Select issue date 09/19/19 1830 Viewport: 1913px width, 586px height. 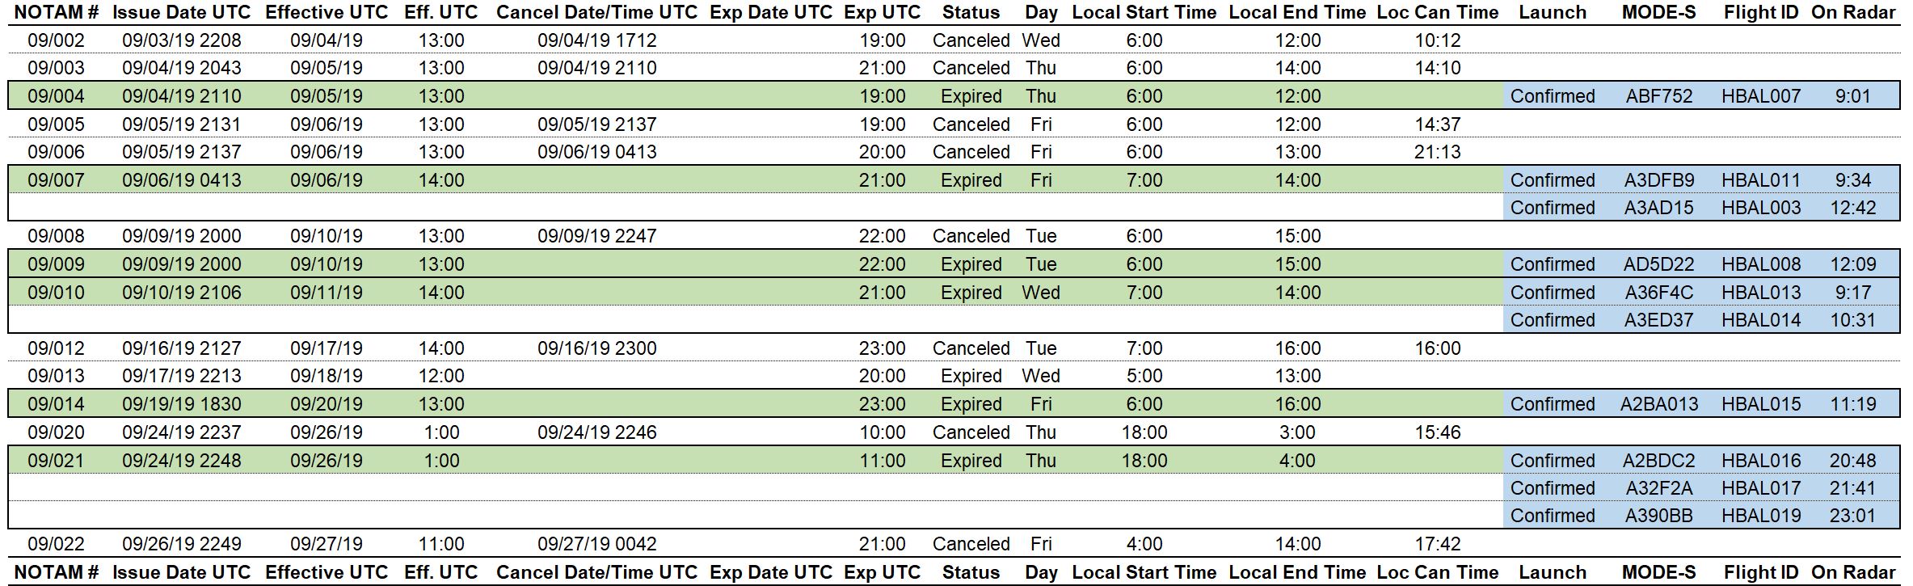pyautogui.click(x=182, y=404)
